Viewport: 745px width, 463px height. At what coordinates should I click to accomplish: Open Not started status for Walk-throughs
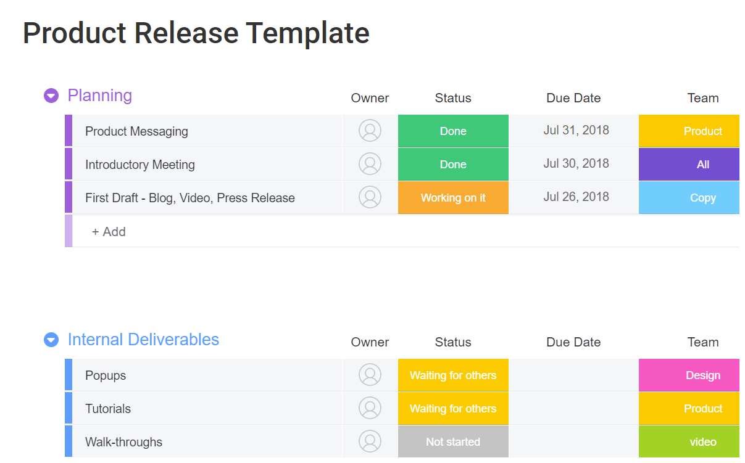click(x=453, y=441)
